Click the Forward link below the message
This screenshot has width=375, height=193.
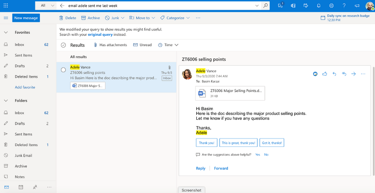tap(221, 168)
